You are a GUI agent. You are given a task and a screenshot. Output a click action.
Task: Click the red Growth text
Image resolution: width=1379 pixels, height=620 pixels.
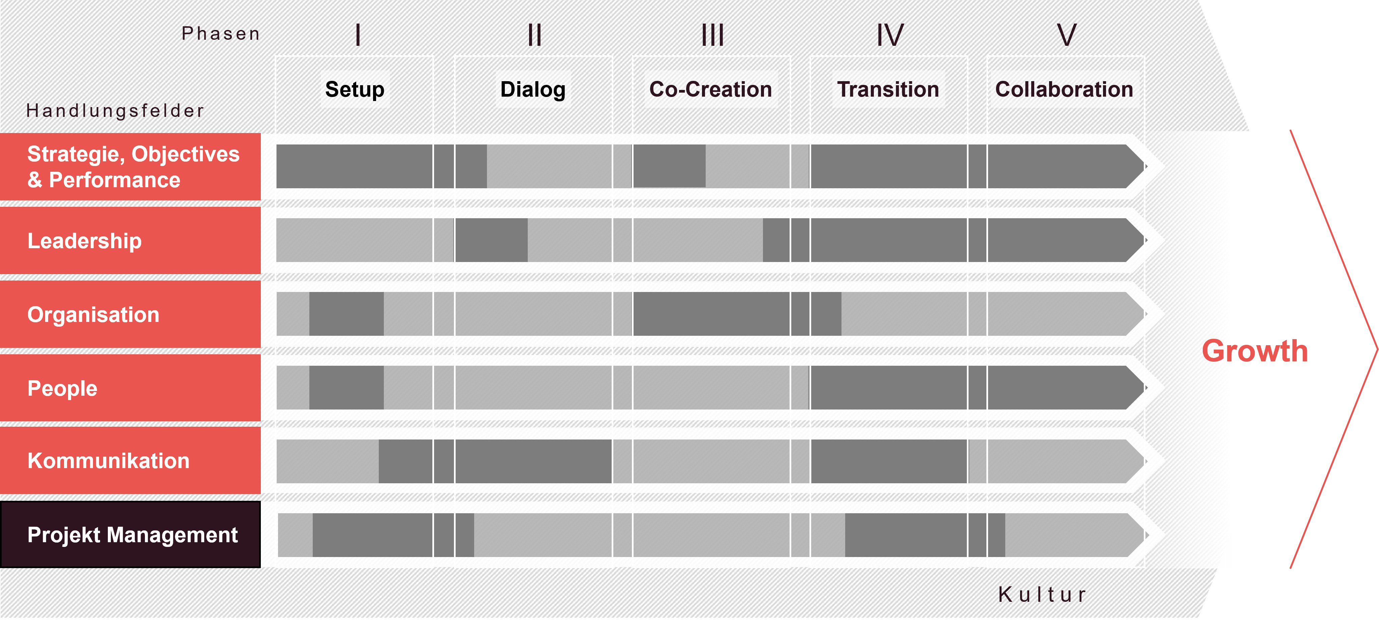click(1254, 351)
